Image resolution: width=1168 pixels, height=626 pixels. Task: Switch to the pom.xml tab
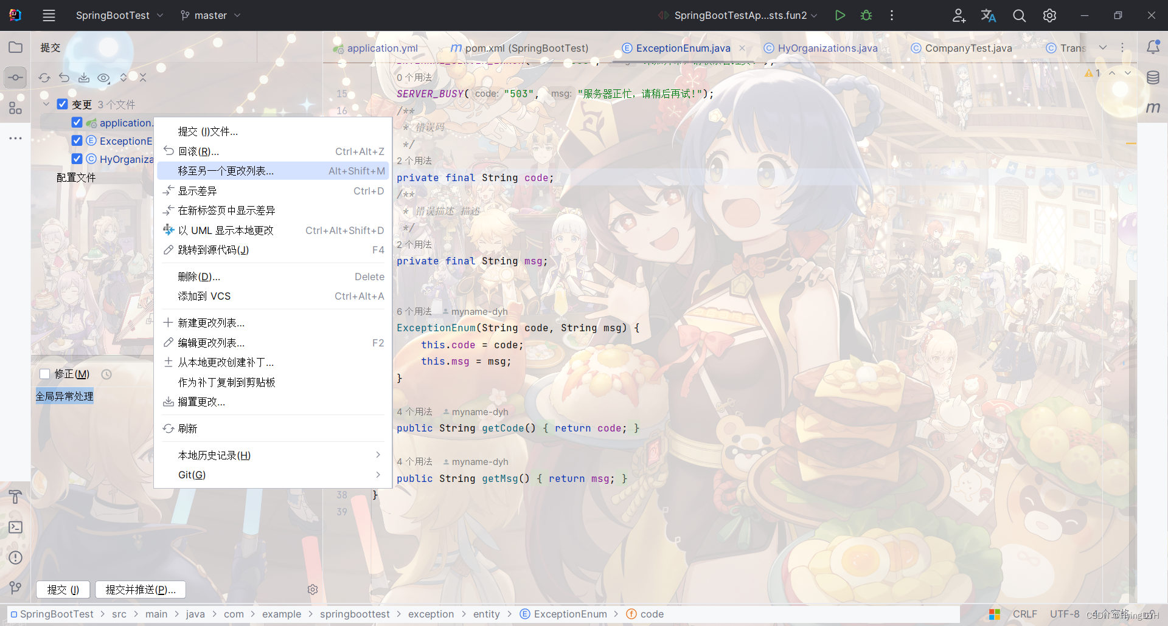(520, 48)
